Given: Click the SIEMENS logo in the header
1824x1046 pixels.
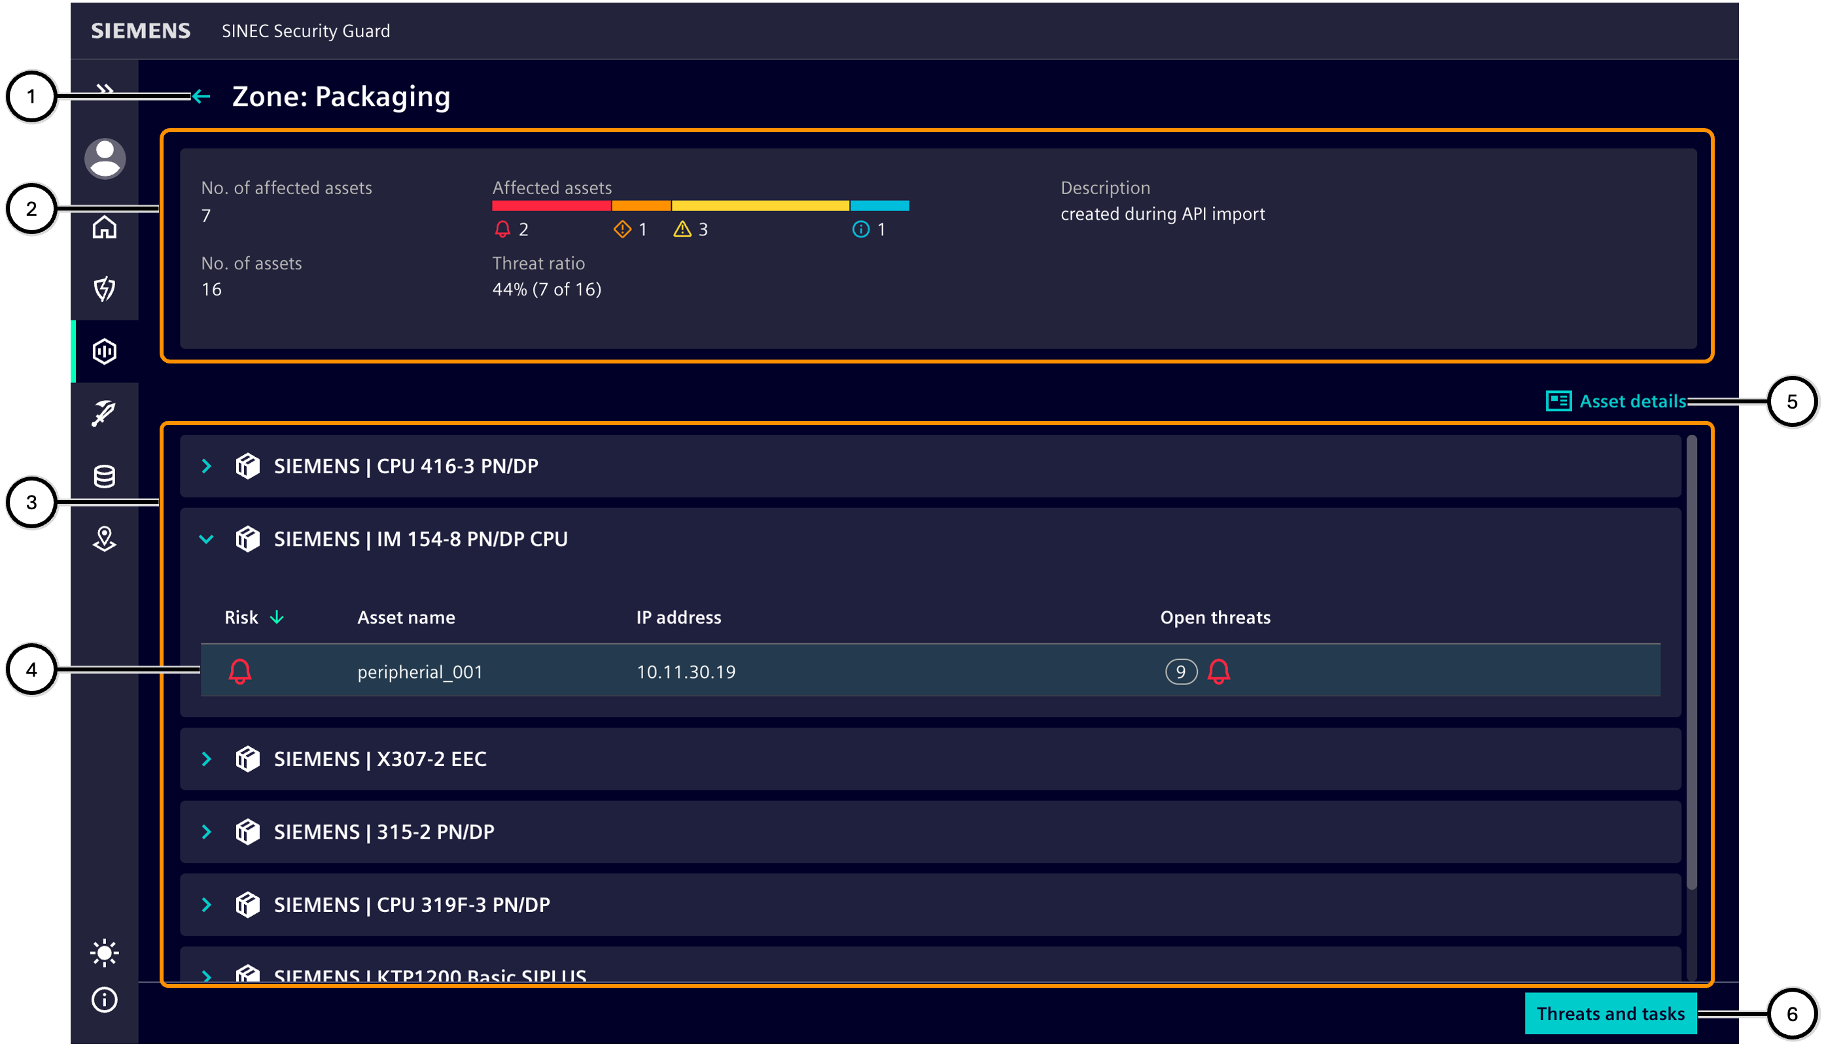Looking at the screenshot, I should [x=141, y=31].
